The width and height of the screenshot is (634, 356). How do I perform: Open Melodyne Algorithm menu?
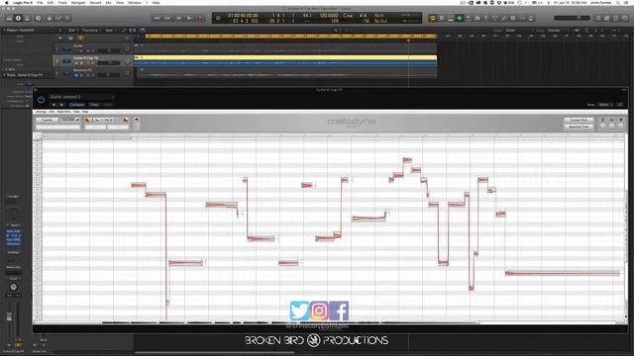click(63, 112)
